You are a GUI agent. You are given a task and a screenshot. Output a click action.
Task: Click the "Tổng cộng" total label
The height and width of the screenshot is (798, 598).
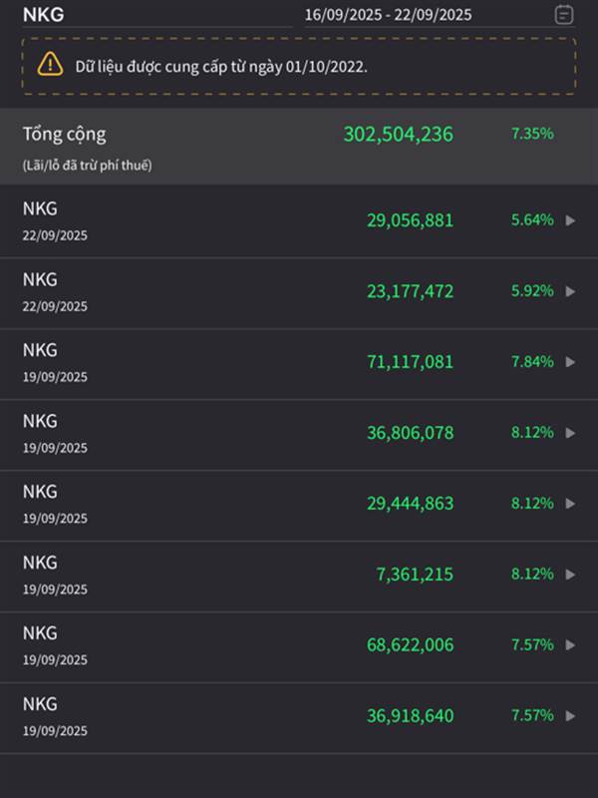pos(65,134)
